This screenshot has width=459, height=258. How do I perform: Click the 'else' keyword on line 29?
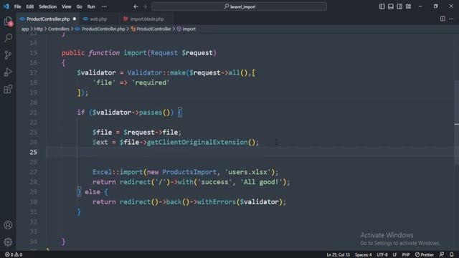93,192
